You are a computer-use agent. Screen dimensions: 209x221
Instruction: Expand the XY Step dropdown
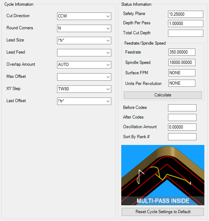point(84,89)
